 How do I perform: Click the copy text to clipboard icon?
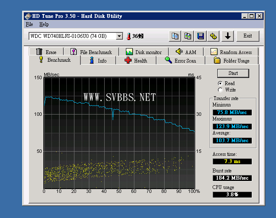point(175,36)
